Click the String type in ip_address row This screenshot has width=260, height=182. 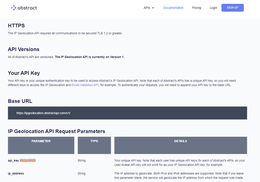[x=82, y=173]
